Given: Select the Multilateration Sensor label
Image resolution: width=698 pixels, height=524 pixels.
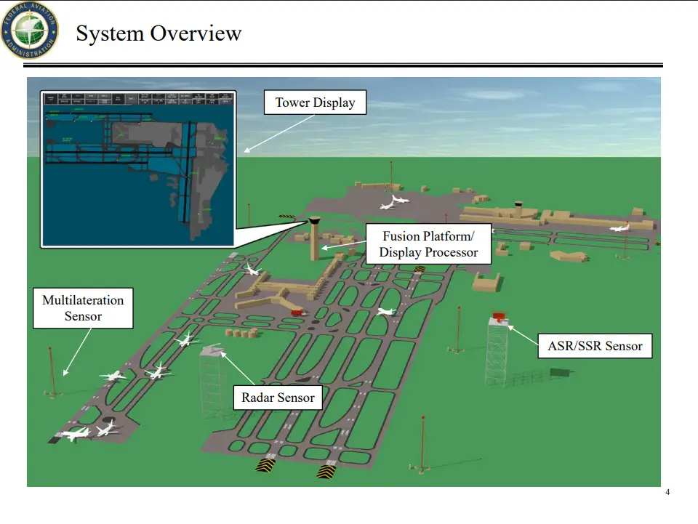Looking at the screenshot, I should [x=83, y=308].
